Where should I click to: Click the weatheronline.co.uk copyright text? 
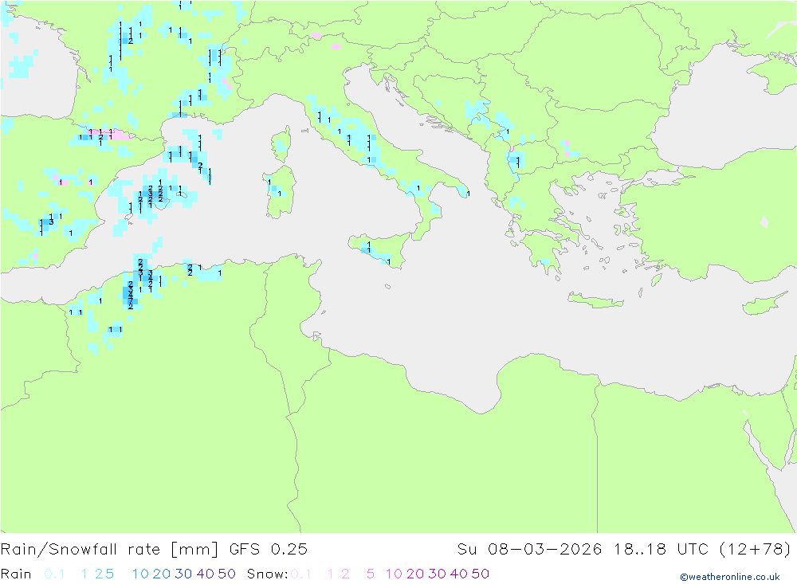pos(730,577)
